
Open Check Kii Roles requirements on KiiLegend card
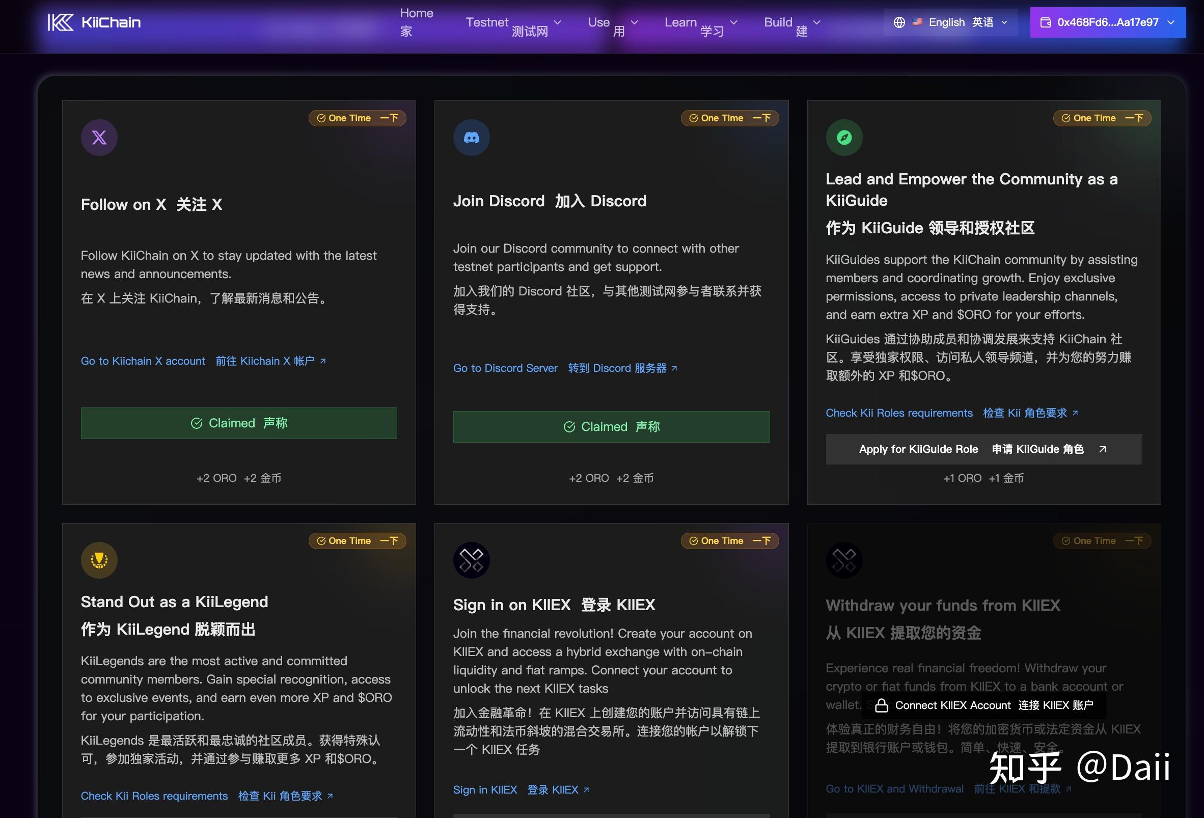(x=202, y=796)
